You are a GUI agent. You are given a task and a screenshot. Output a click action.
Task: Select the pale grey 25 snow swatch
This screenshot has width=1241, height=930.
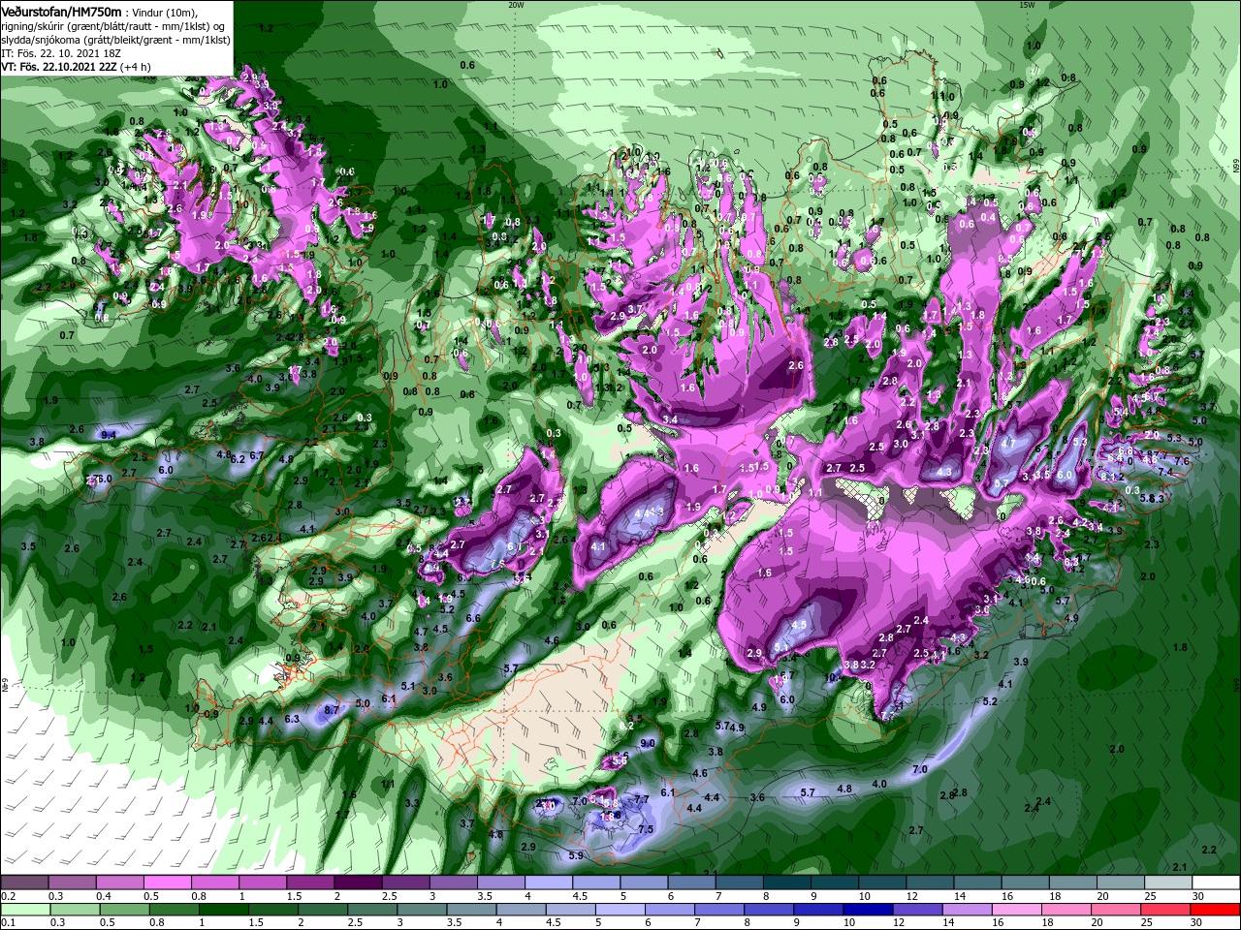tap(1167, 883)
